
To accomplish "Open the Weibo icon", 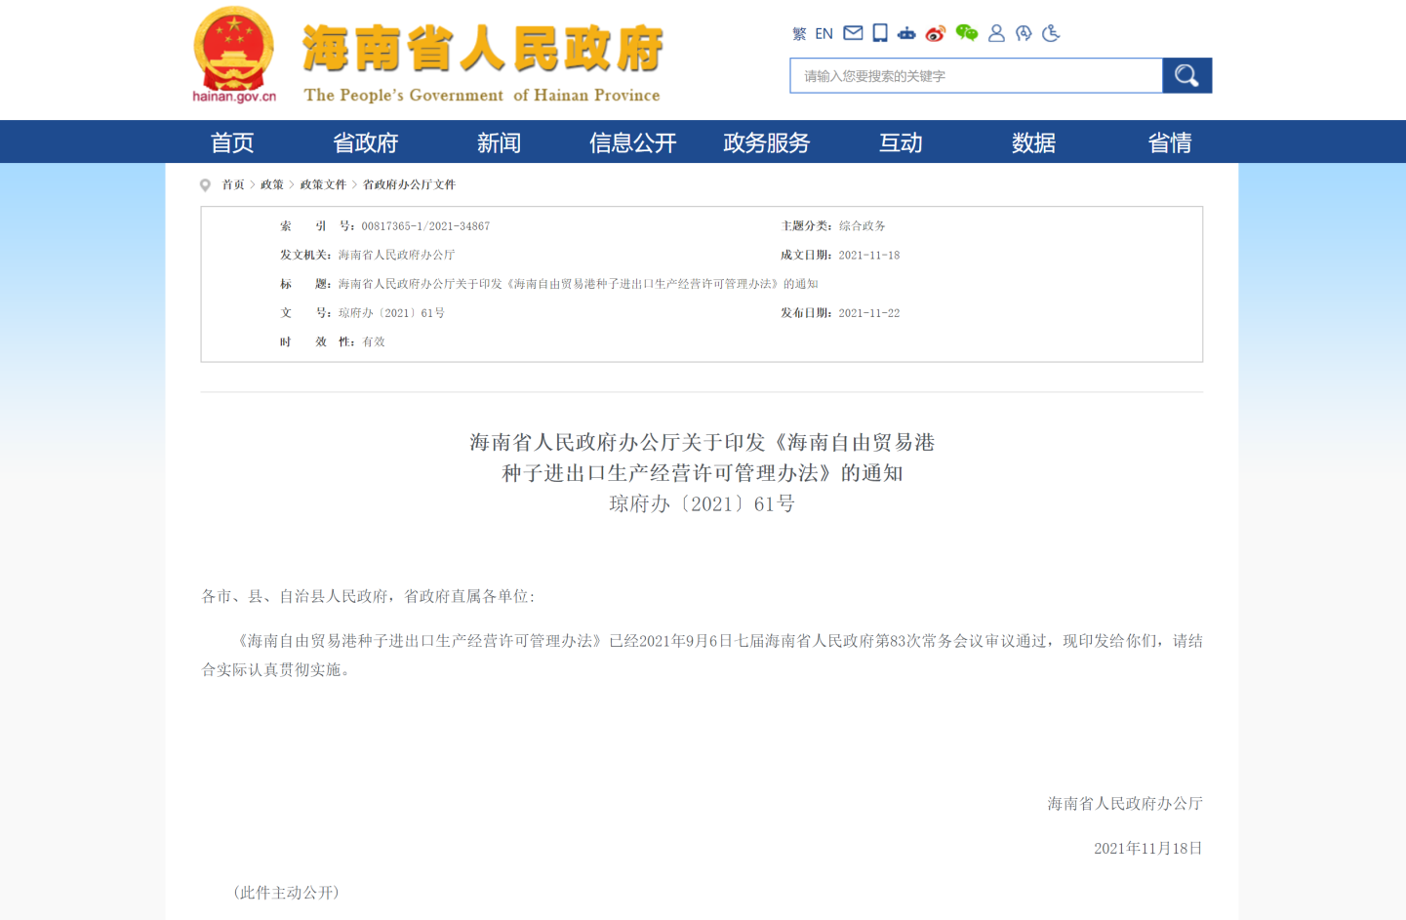I will coord(936,33).
